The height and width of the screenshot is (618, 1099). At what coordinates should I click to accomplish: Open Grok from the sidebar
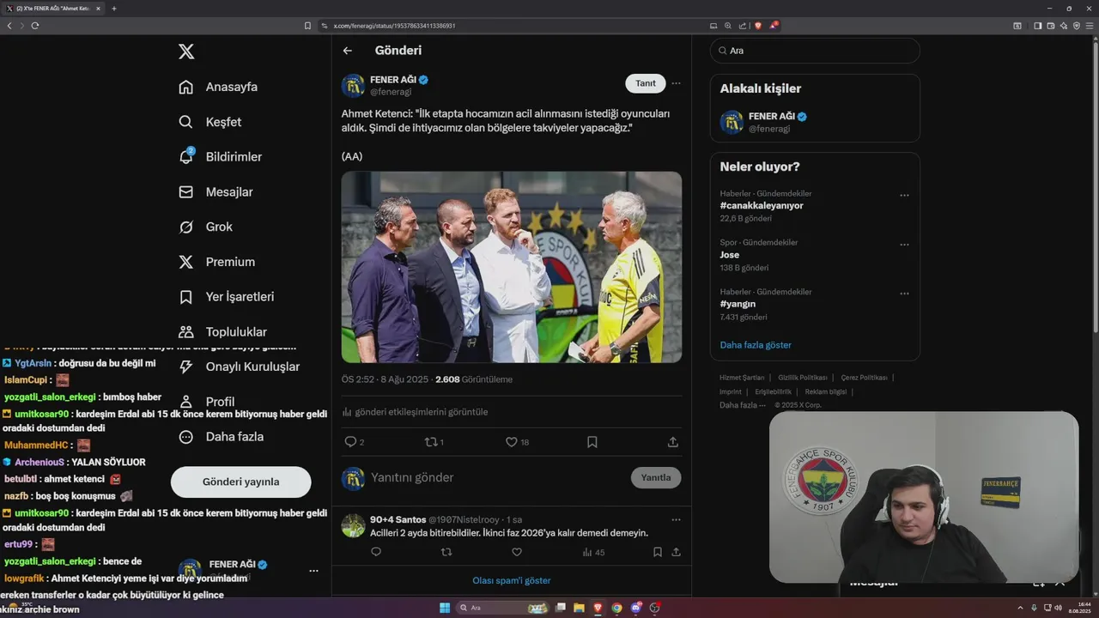click(205, 227)
